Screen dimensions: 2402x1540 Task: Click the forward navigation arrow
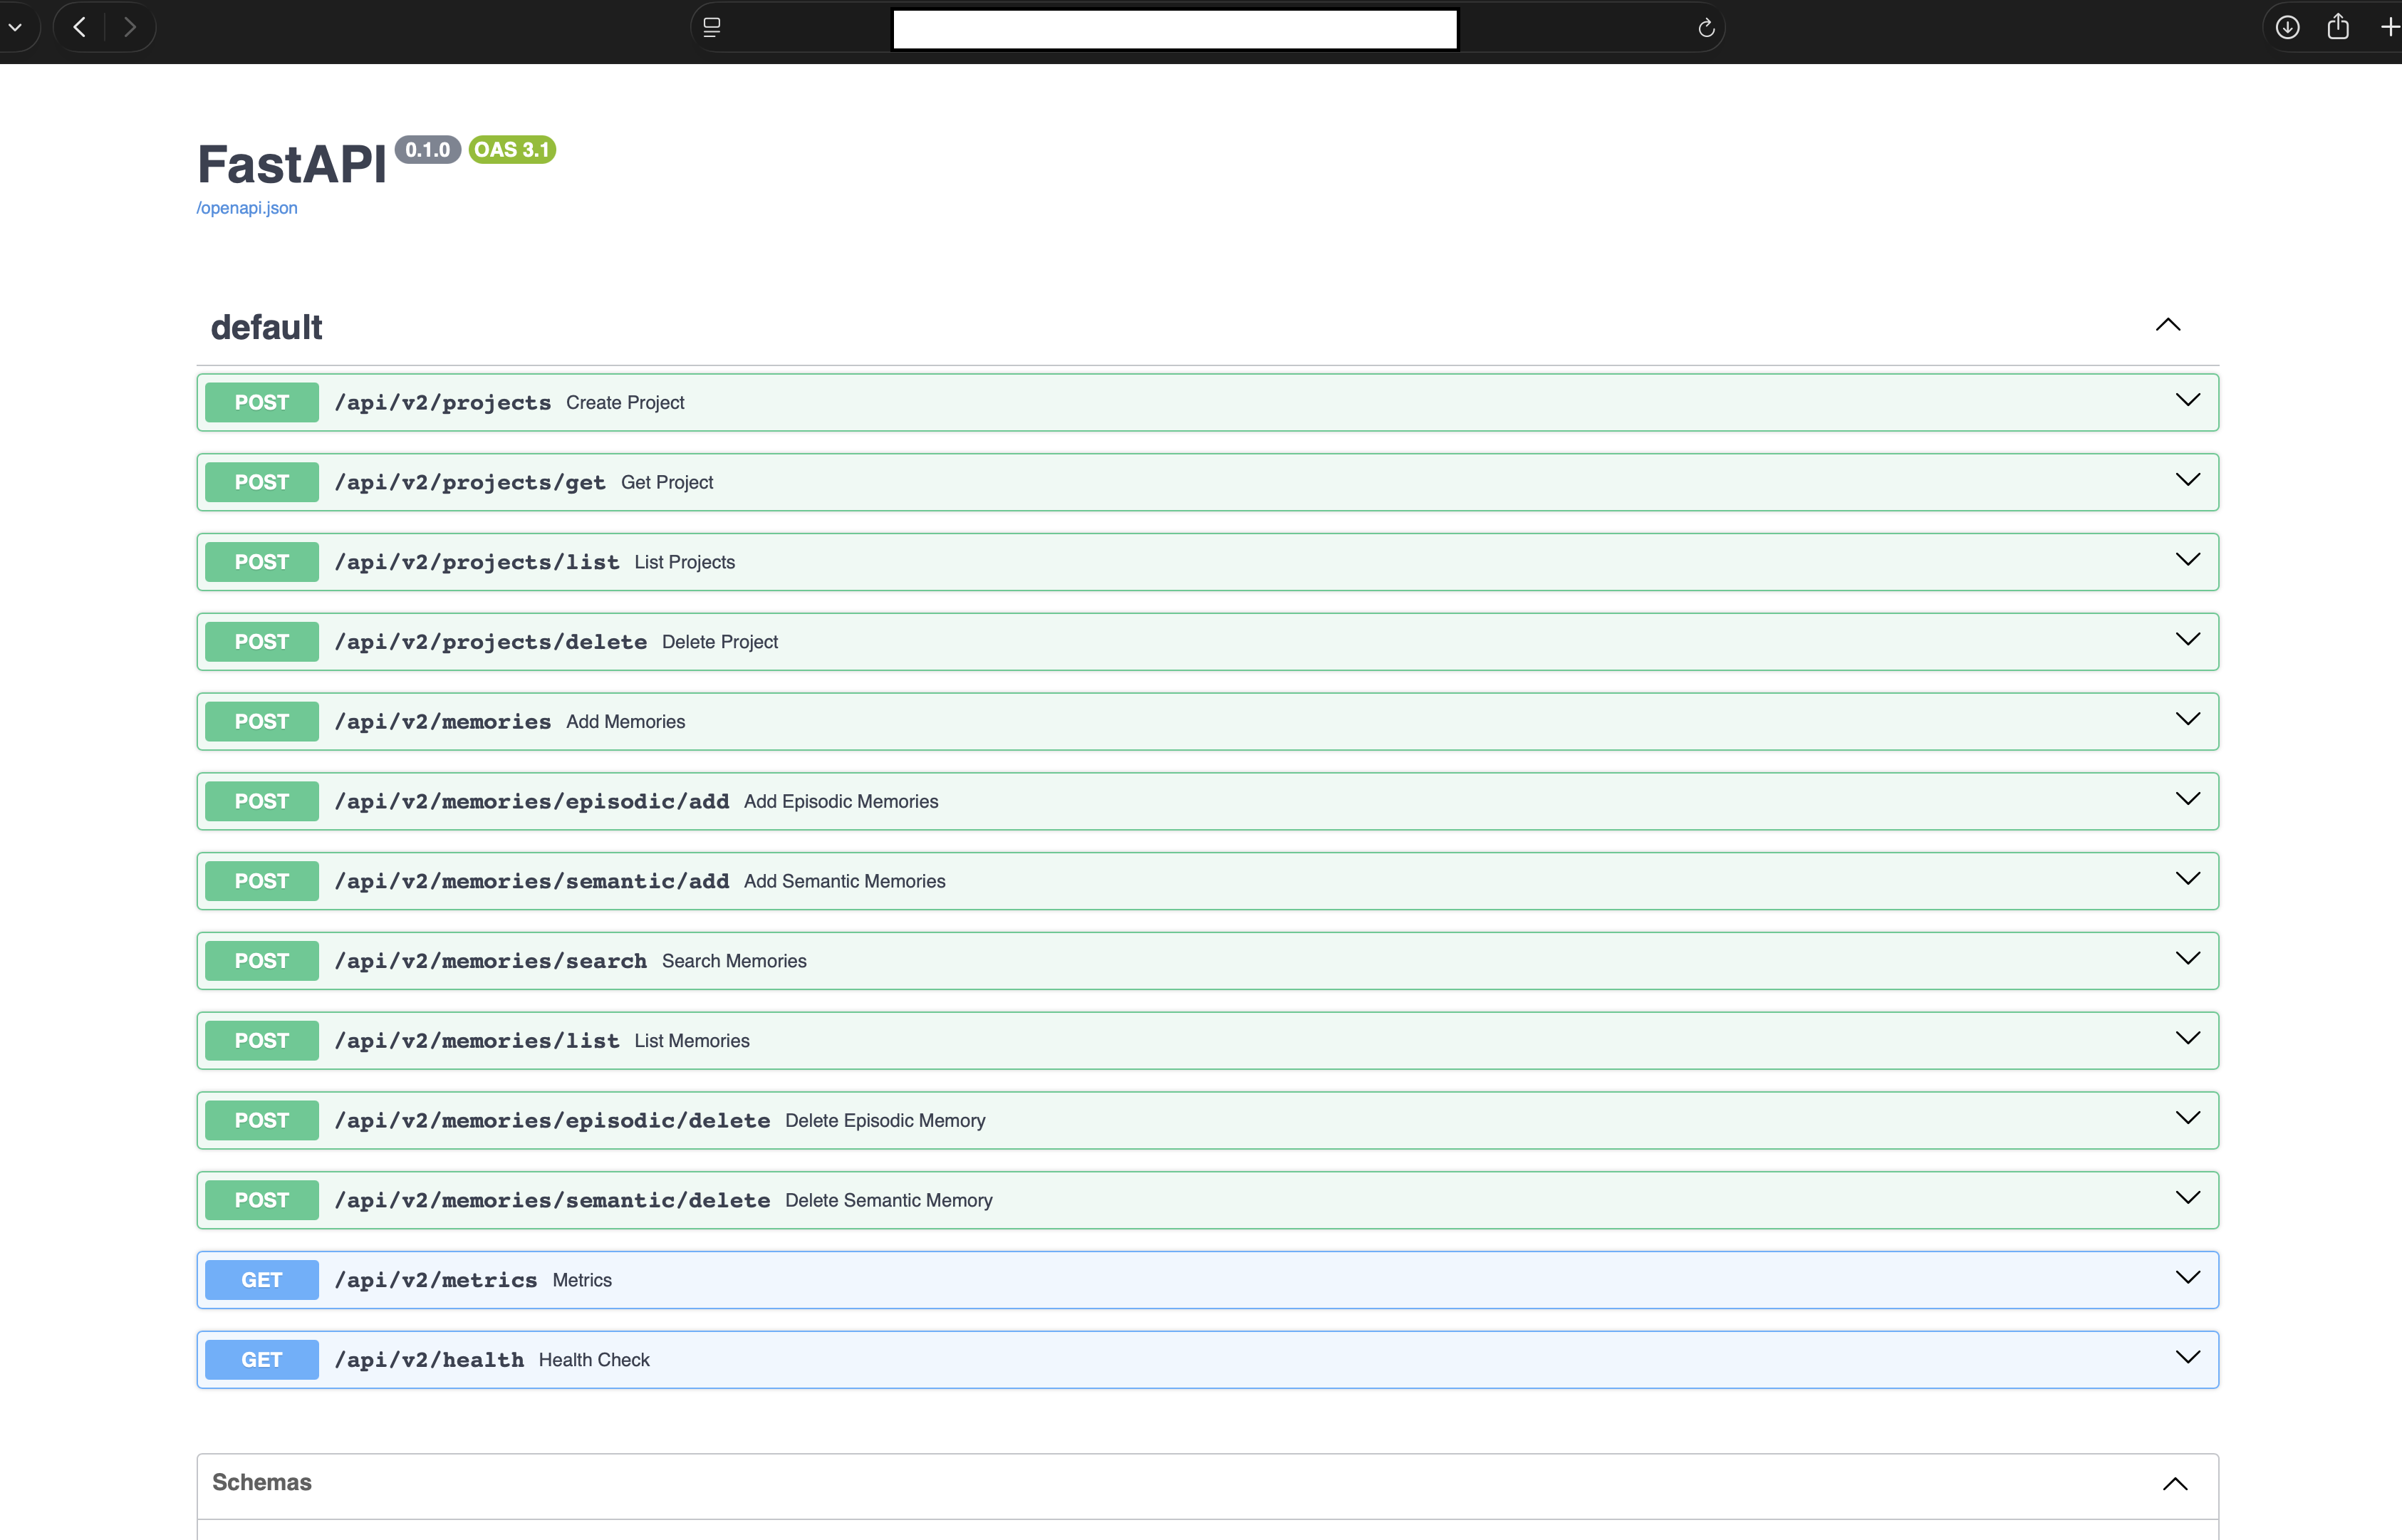pyautogui.click(x=130, y=27)
